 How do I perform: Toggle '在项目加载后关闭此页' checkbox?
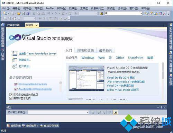click(11, 95)
